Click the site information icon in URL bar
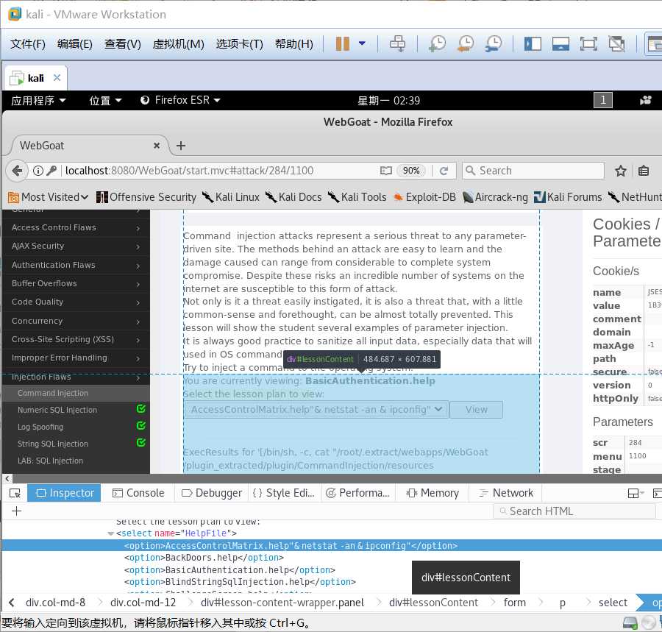662x632 pixels. click(x=38, y=171)
